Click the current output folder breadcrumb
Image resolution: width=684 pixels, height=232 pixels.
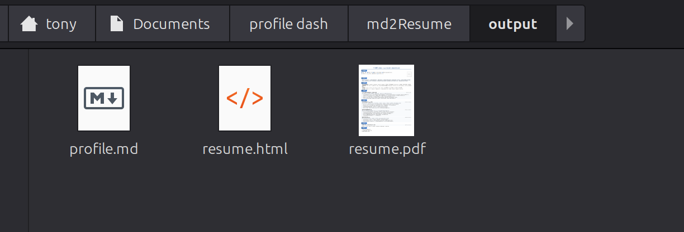pos(513,23)
